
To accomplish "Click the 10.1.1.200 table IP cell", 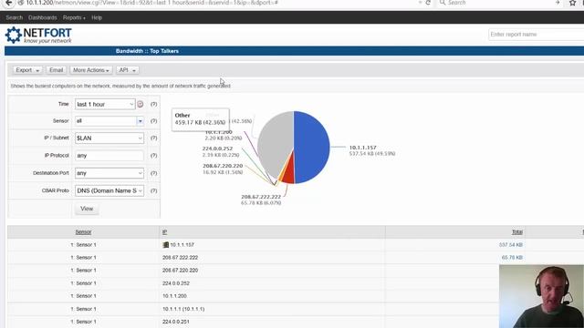I will (x=174, y=296).
